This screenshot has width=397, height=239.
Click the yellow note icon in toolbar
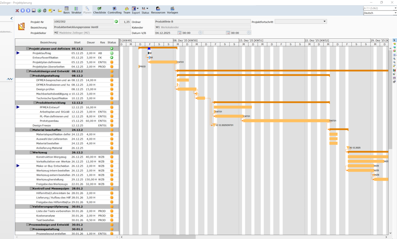50,11
